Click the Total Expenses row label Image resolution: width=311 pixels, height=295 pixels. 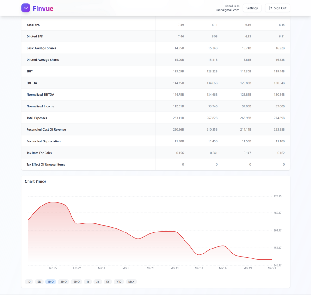coord(37,118)
